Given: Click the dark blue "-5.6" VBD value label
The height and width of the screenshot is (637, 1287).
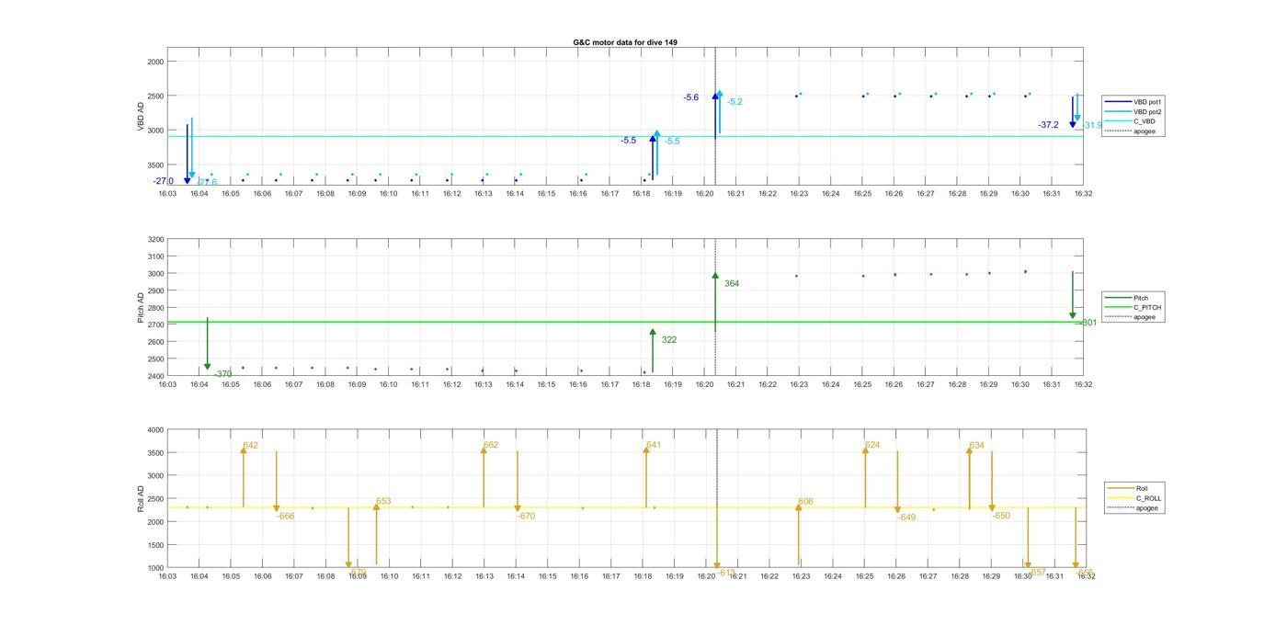Looking at the screenshot, I should (x=691, y=97).
